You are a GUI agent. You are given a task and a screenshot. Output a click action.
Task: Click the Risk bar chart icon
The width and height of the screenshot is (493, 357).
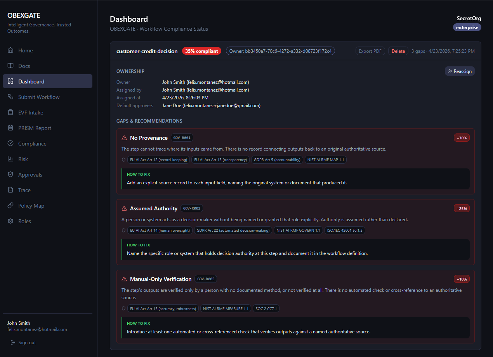tap(10, 159)
